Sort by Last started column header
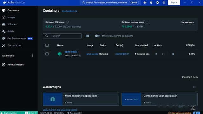Screen dimensions: 203x114 (141, 45)
